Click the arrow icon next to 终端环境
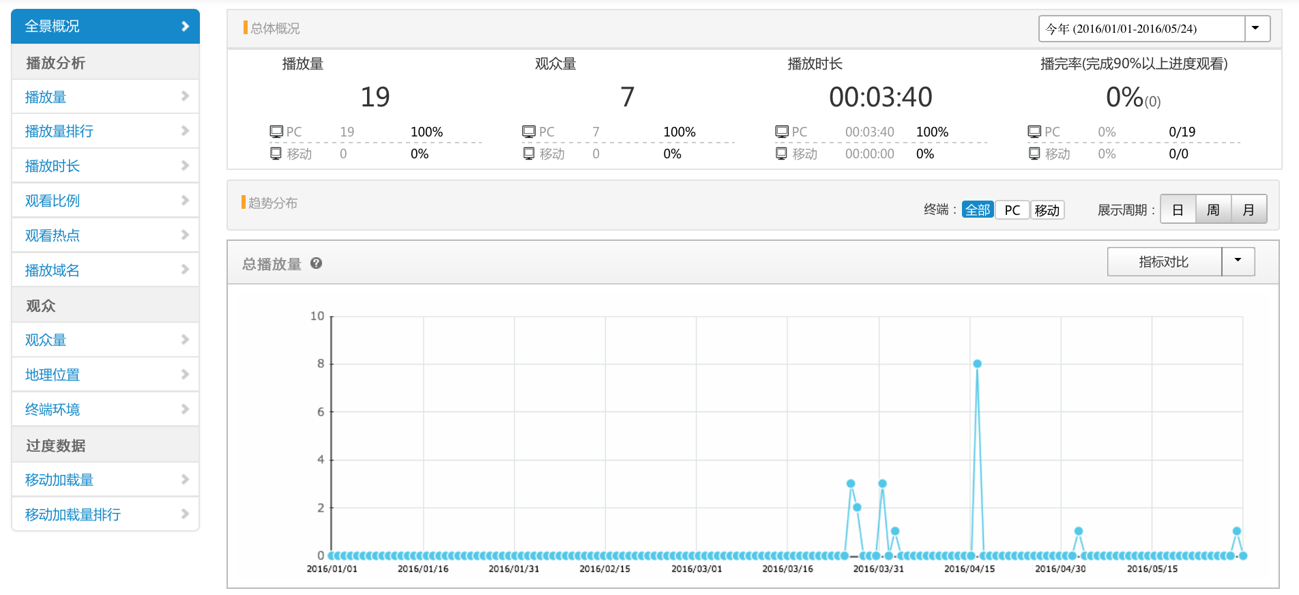The width and height of the screenshot is (1299, 595). click(x=185, y=409)
